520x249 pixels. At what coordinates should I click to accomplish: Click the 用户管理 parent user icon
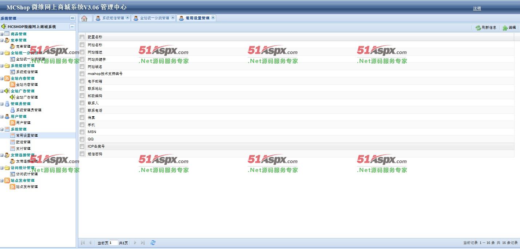point(7,117)
